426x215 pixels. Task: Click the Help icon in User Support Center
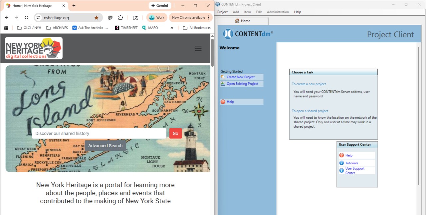[x=341, y=155]
